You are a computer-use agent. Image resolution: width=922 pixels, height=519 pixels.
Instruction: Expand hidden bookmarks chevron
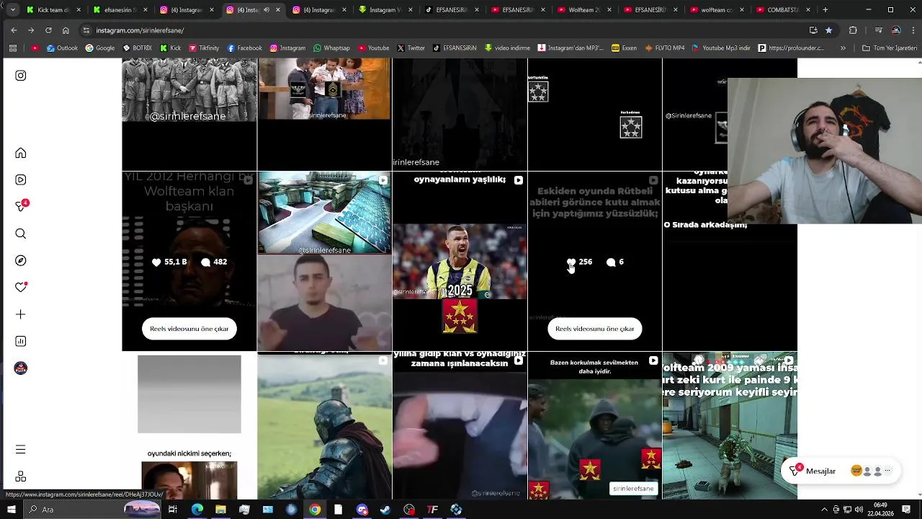tap(843, 48)
